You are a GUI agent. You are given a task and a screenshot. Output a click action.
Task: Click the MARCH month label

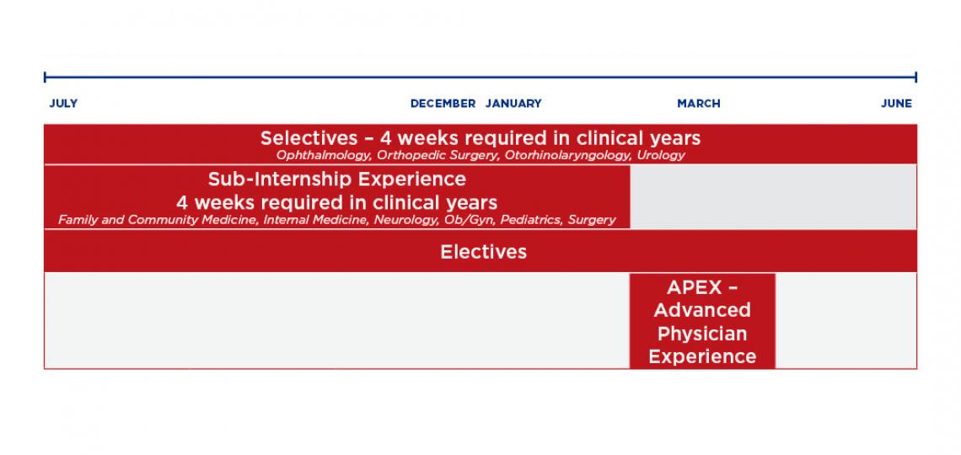click(x=699, y=104)
